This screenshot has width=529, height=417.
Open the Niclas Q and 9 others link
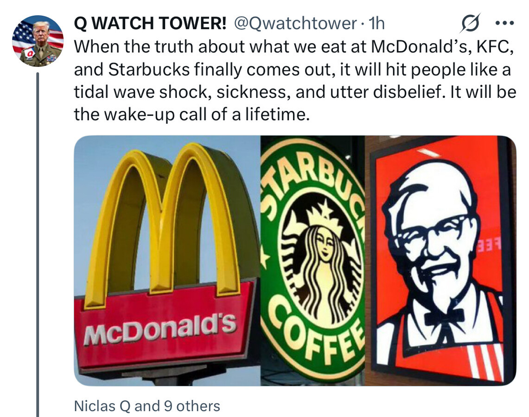click(x=147, y=406)
